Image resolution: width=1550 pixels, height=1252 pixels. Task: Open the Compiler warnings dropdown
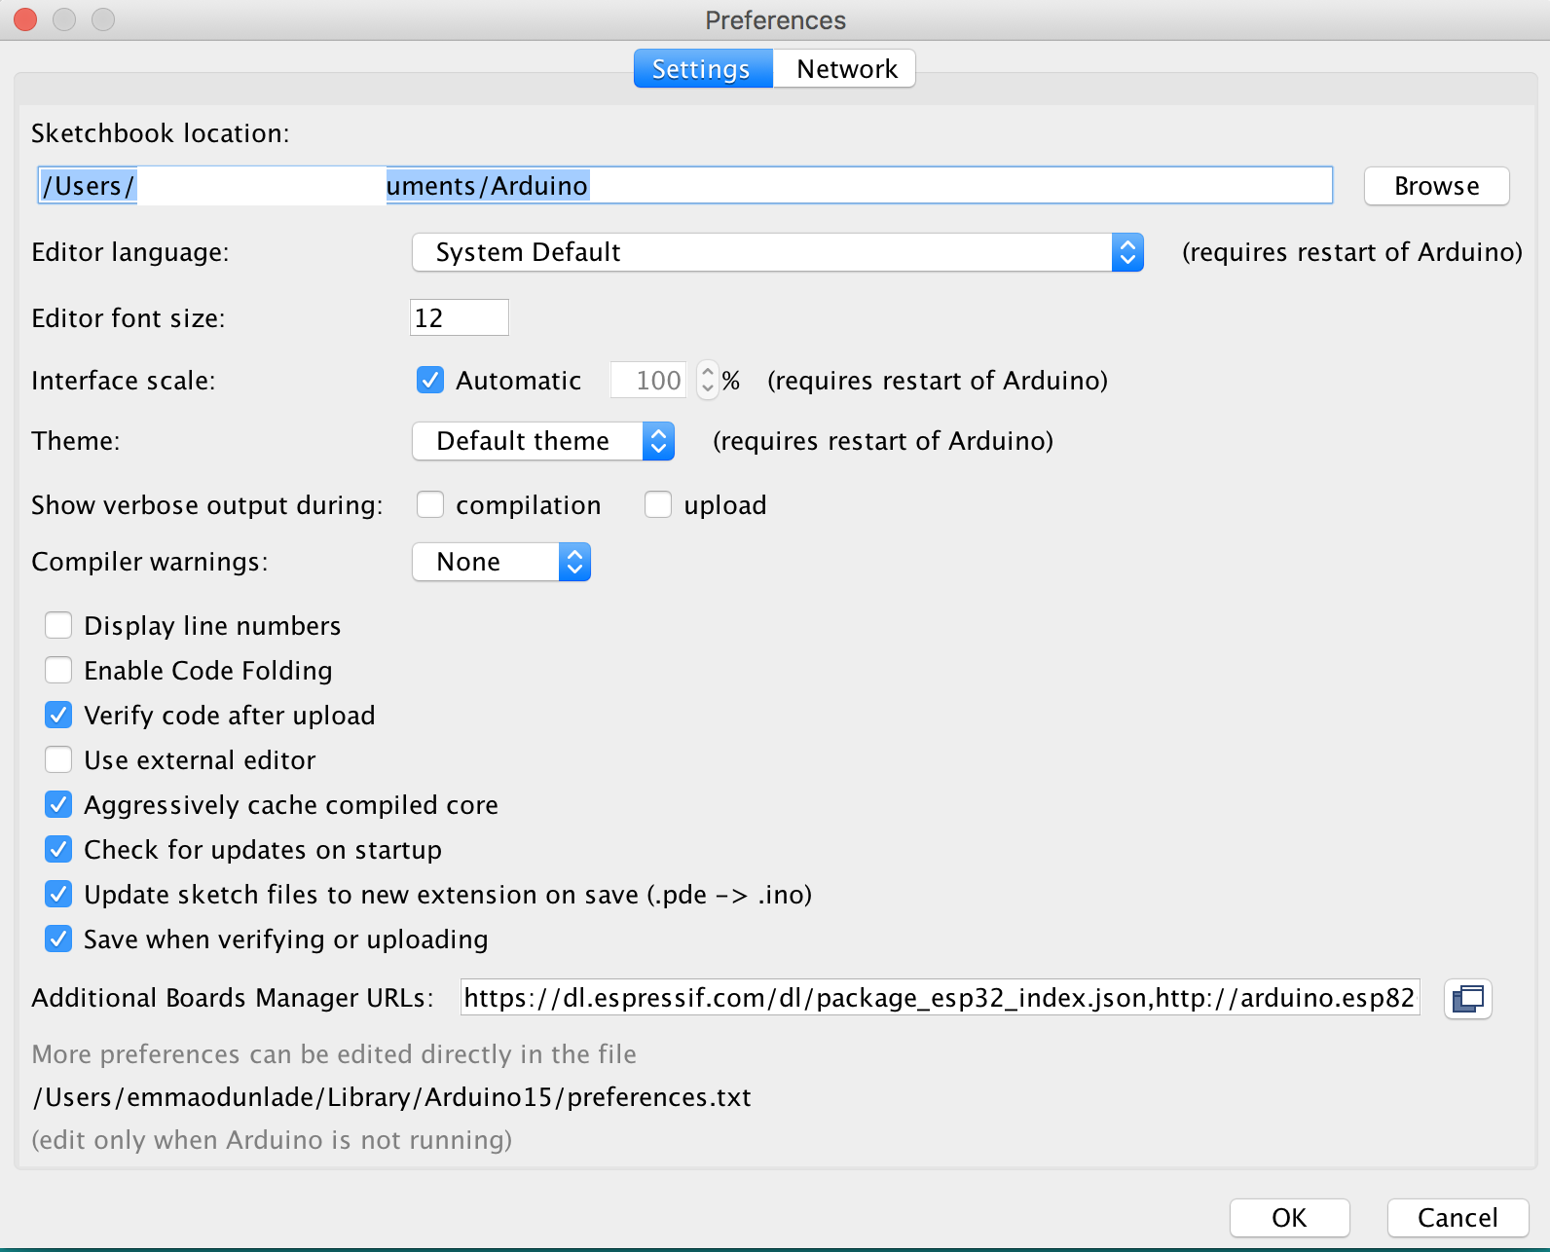(500, 562)
